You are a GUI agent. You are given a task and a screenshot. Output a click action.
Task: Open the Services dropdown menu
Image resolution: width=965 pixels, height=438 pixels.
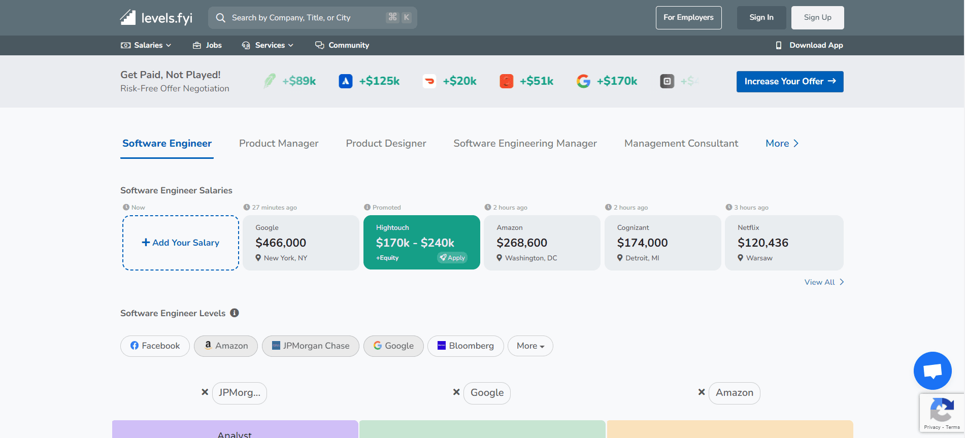coord(268,45)
